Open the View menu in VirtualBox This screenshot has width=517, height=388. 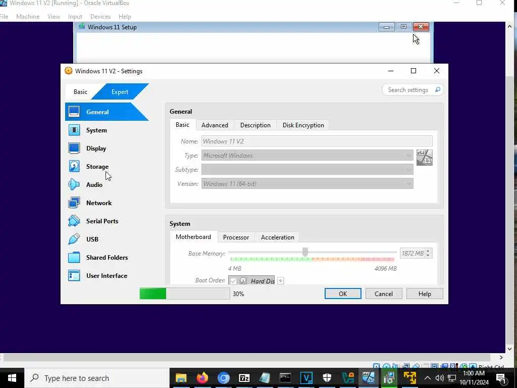(54, 17)
